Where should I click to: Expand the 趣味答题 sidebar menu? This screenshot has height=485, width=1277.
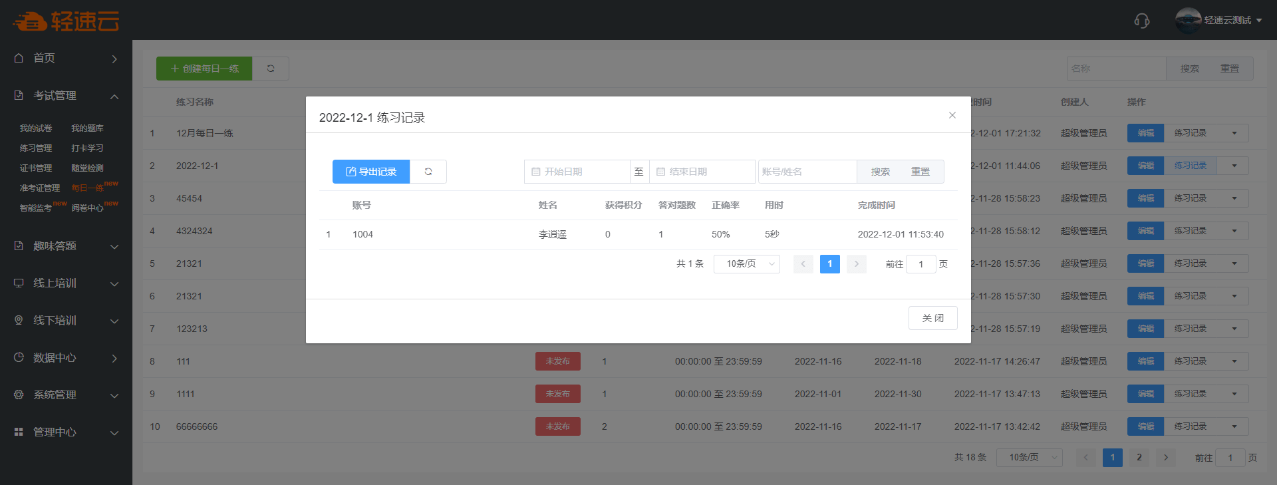[x=66, y=246]
